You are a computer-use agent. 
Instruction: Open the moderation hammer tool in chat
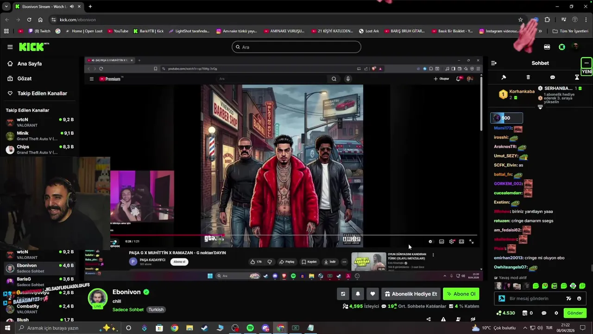pyautogui.click(x=504, y=77)
